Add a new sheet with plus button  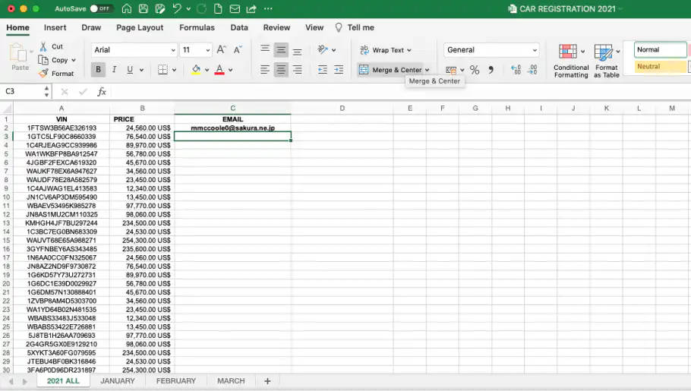(x=267, y=381)
